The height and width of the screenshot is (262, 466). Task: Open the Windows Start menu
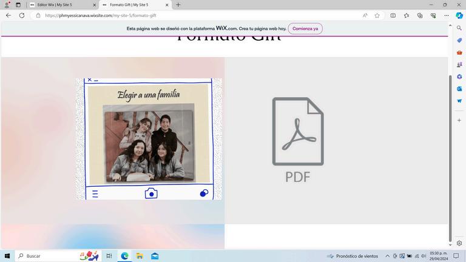(7, 256)
